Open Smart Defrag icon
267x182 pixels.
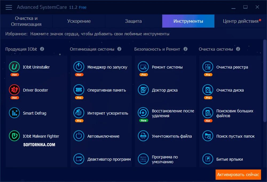14,113
